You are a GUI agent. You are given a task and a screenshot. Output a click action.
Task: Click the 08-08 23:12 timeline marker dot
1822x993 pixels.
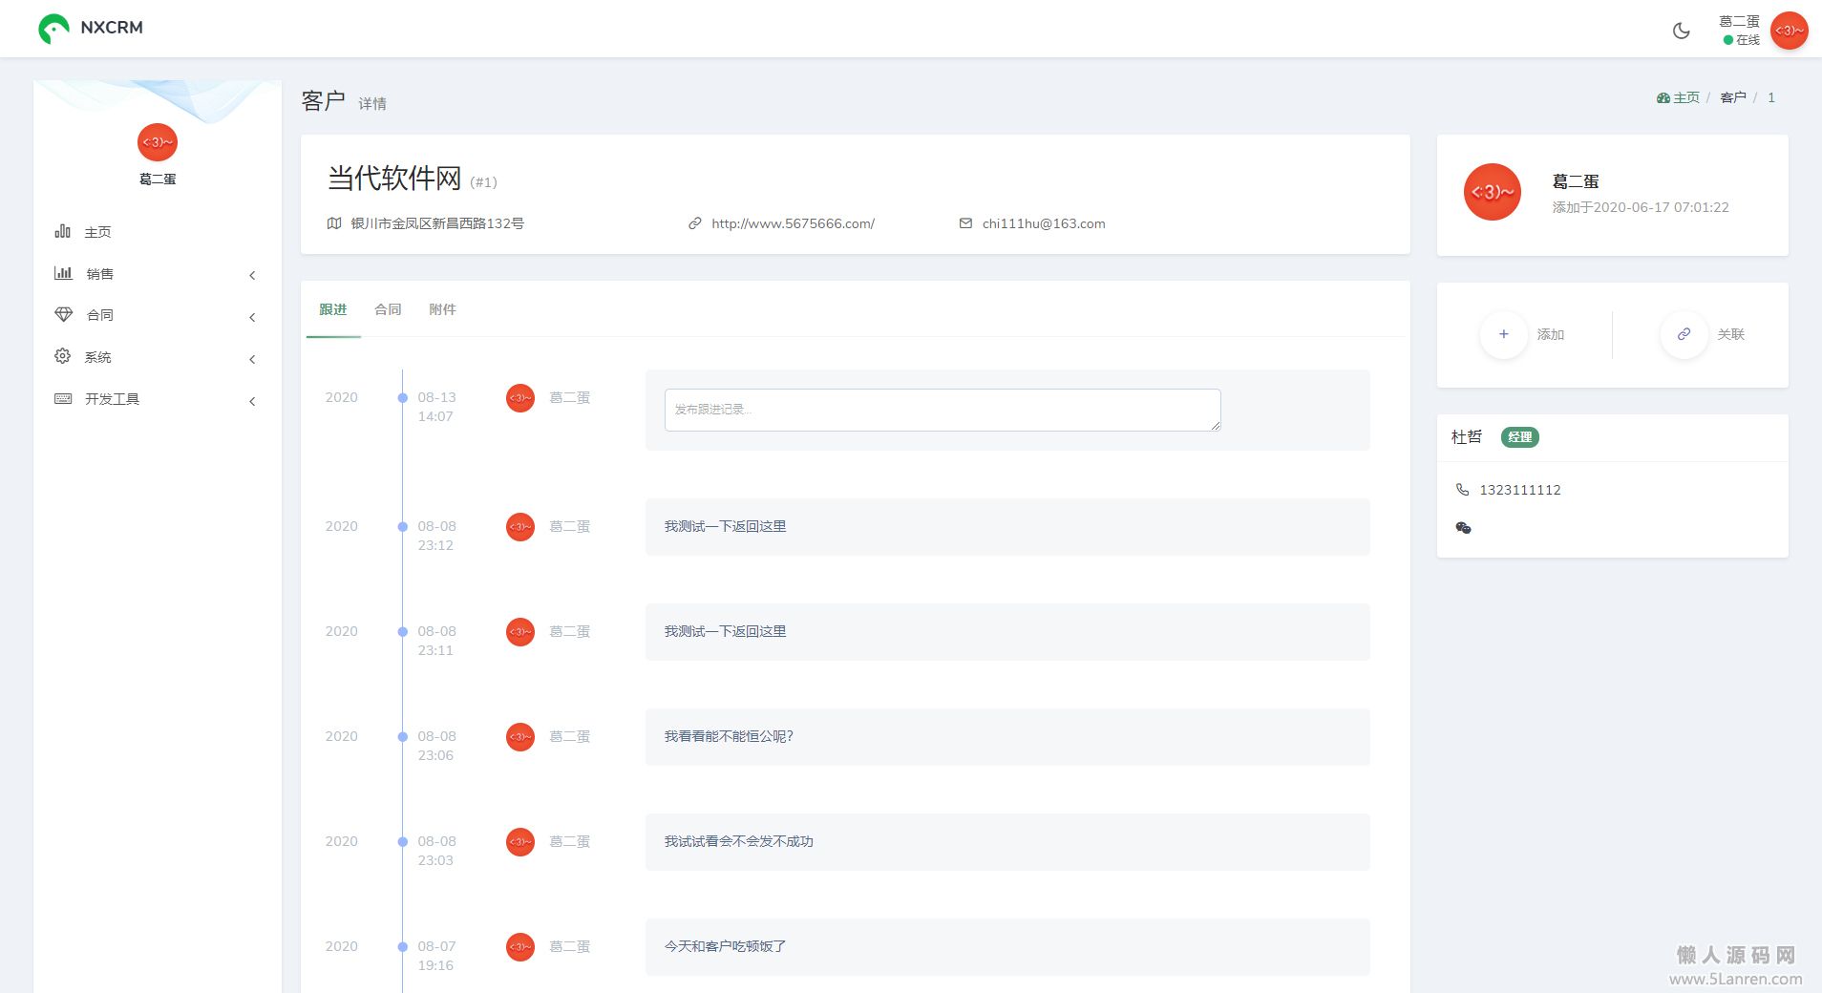[403, 526]
